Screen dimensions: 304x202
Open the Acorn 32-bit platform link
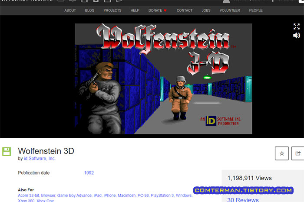pos(29,195)
